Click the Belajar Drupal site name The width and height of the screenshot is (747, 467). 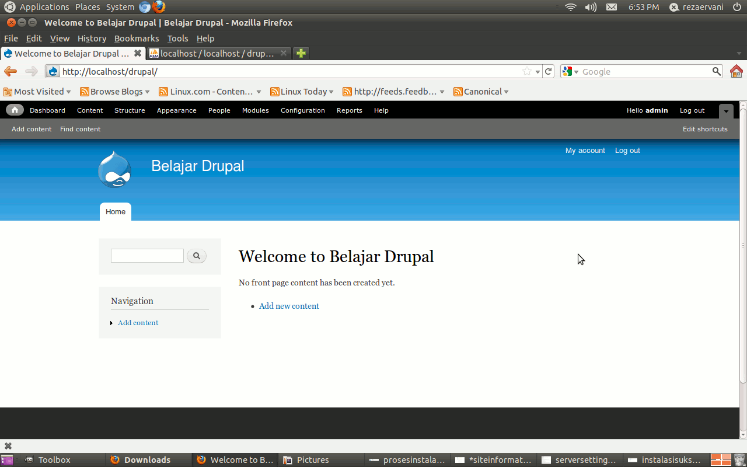tap(198, 166)
